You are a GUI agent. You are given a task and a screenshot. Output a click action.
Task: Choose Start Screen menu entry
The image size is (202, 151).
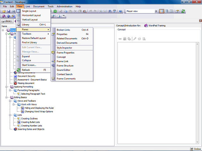(x=34, y=65)
